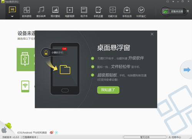Close the 桌面悬浮窗 popup dialog
This screenshot has width=192, height=139.
click(x=152, y=34)
